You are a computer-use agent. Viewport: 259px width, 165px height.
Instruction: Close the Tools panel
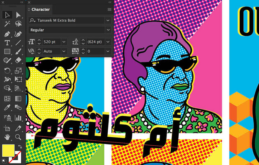pos(3,2)
